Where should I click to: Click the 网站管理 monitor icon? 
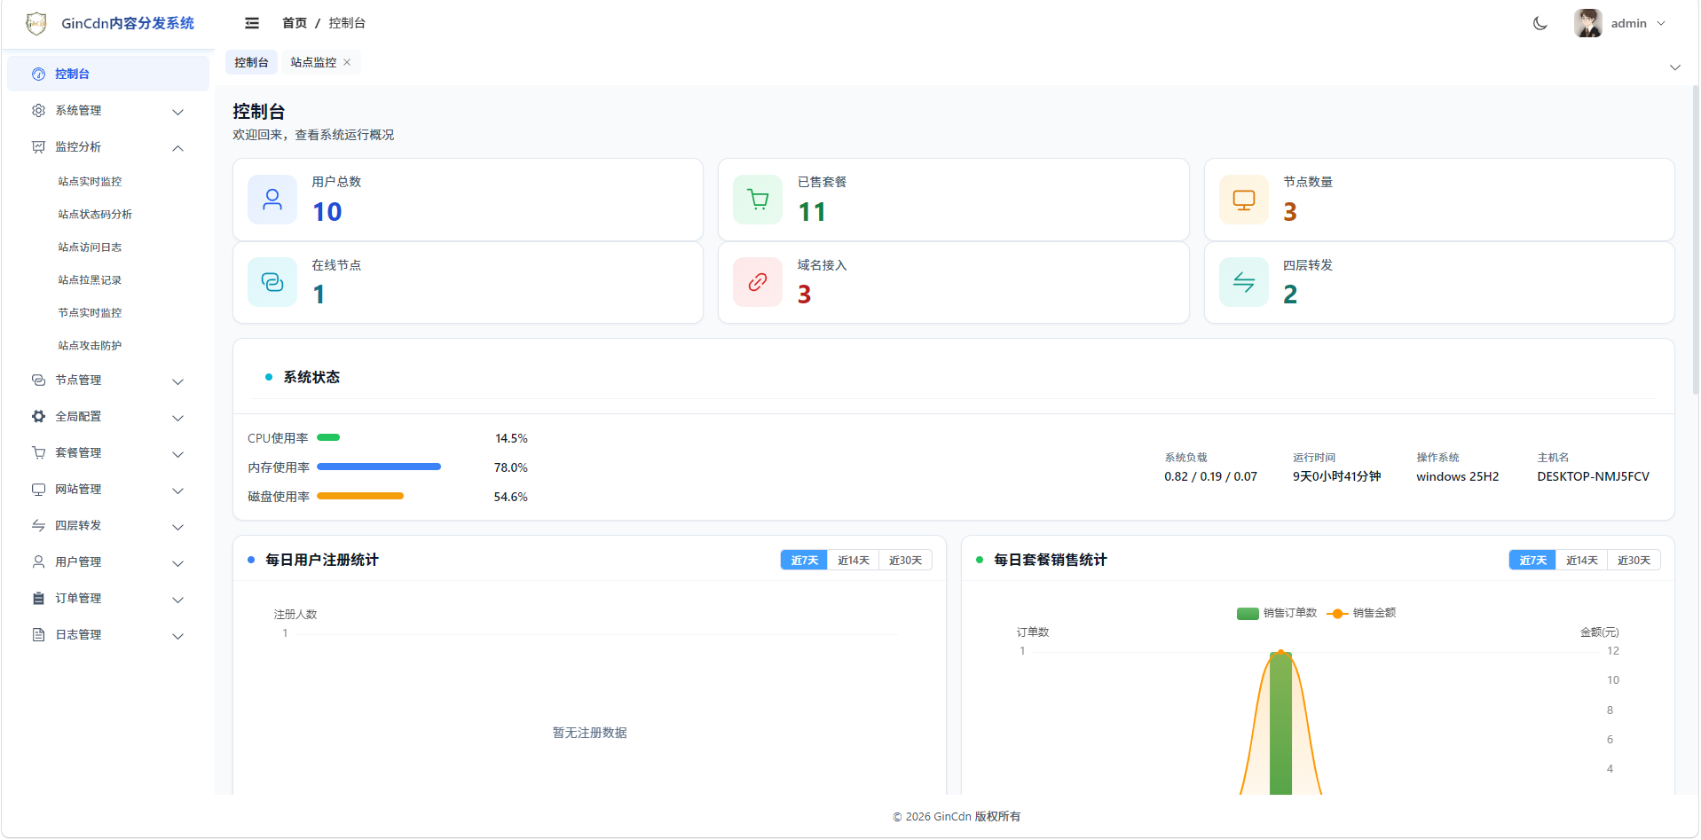tap(38, 490)
